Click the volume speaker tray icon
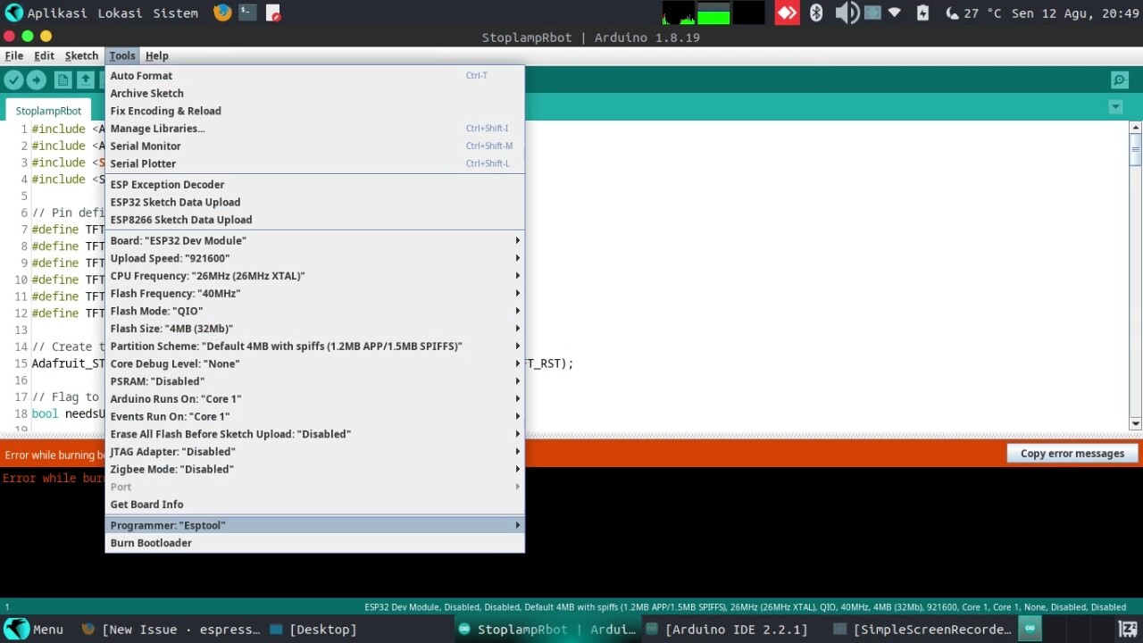This screenshot has width=1143, height=643. click(x=847, y=13)
